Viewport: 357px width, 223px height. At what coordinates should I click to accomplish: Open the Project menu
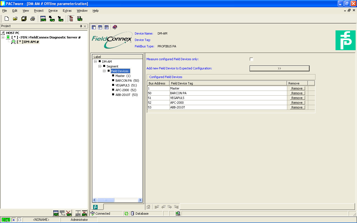tap(39, 11)
